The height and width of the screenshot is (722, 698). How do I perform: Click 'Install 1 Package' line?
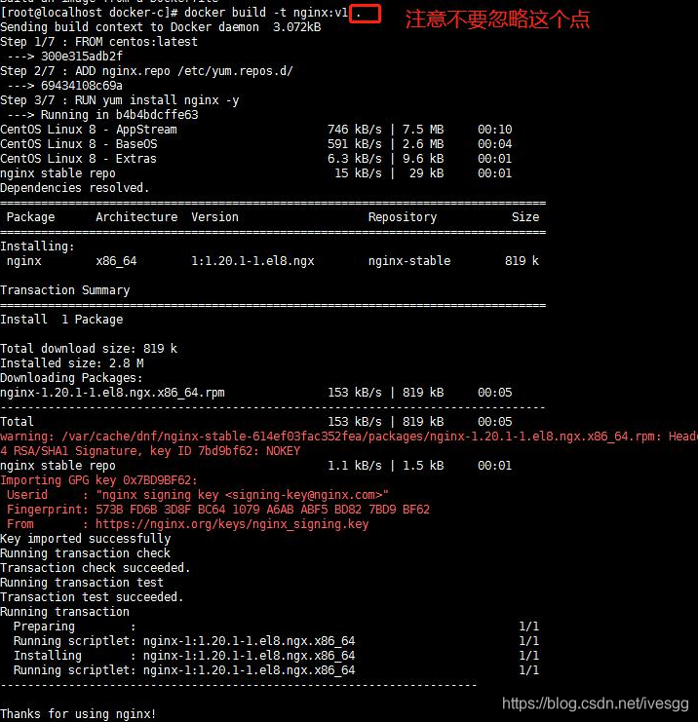pyautogui.click(x=61, y=320)
